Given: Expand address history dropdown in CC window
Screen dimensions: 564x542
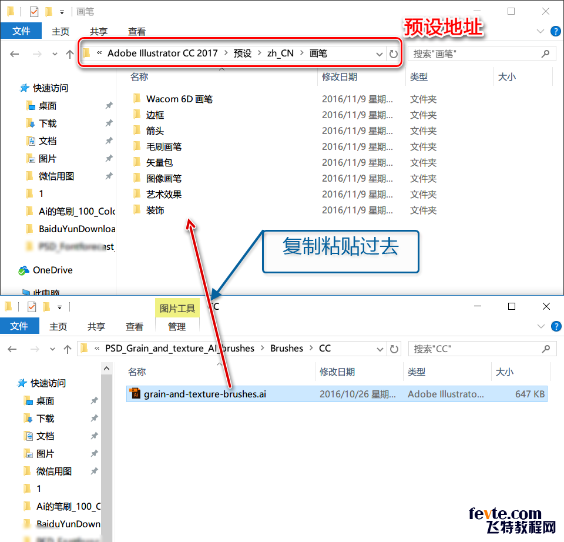Looking at the screenshot, I should pos(380,349).
